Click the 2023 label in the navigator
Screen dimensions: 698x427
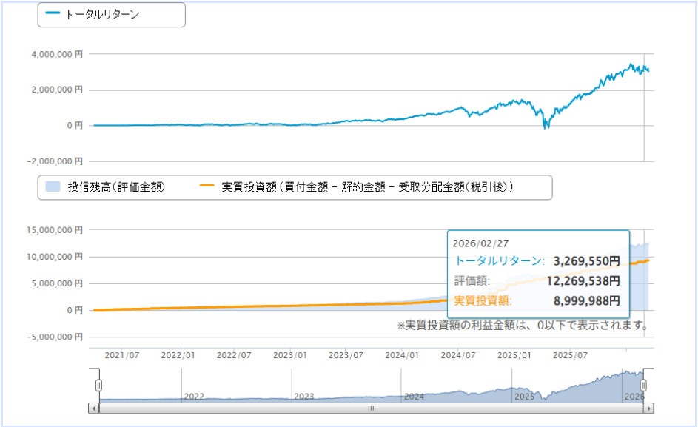[304, 397]
